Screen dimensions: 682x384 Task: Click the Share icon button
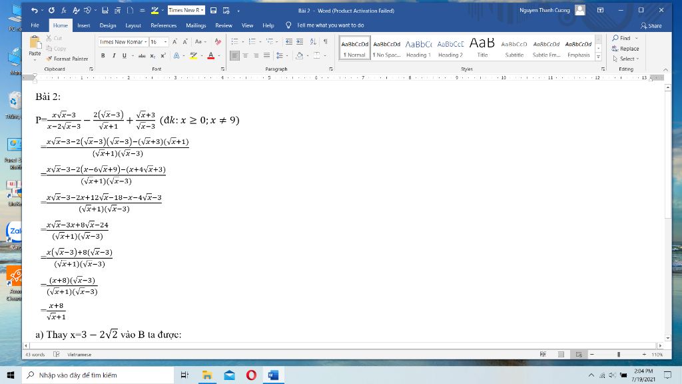click(x=651, y=26)
